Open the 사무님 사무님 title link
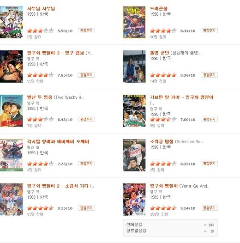The image size is (240, 243). click(41, 8)
